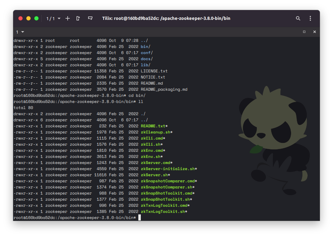Click the 'total 80' output line
The image size is (333, 237).
click(23, 108)
